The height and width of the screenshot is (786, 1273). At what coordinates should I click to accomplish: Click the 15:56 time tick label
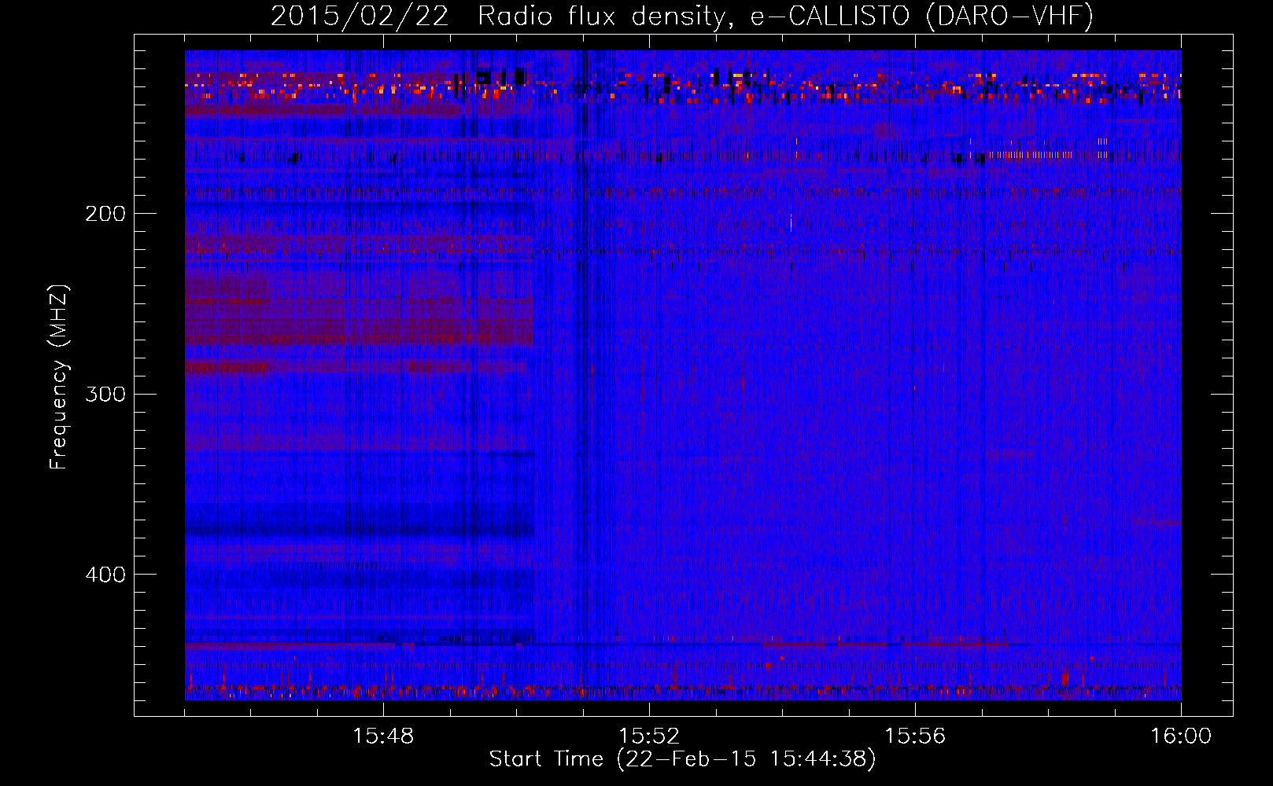coord(915,736)
